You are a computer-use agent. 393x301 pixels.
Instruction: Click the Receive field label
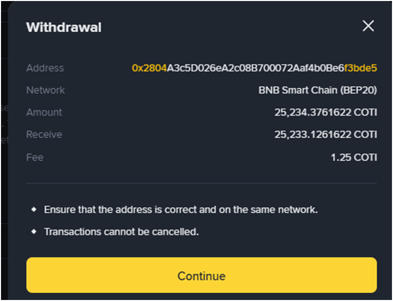point(44,134)
